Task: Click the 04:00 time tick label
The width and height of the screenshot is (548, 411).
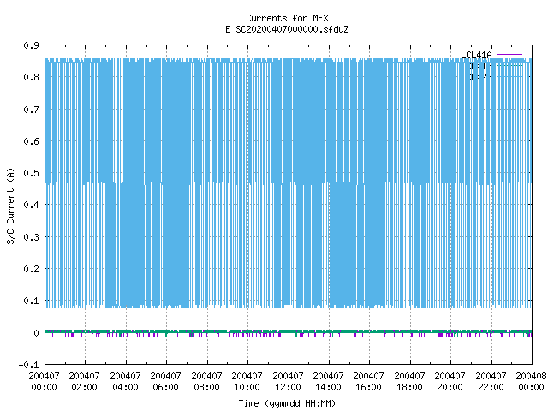Action: pos(125,387)
